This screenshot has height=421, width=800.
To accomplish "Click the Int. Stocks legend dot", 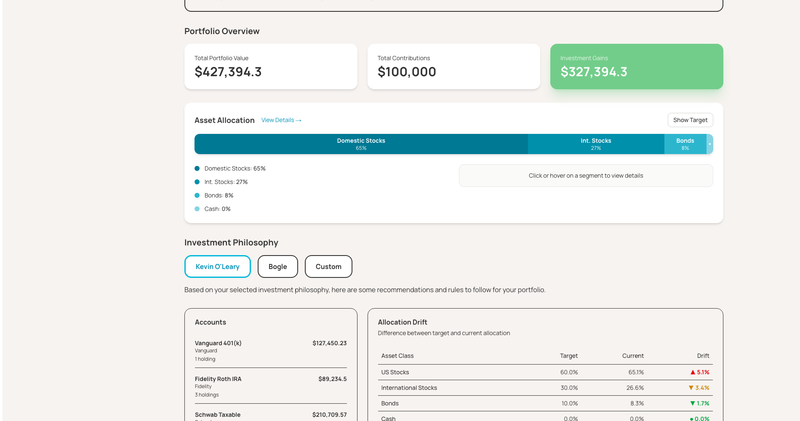I will pos(197,182).
